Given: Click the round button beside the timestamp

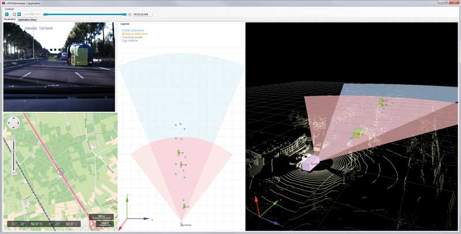Looking at the screenshot, I should pyautogui.click(x=130, y=14).
